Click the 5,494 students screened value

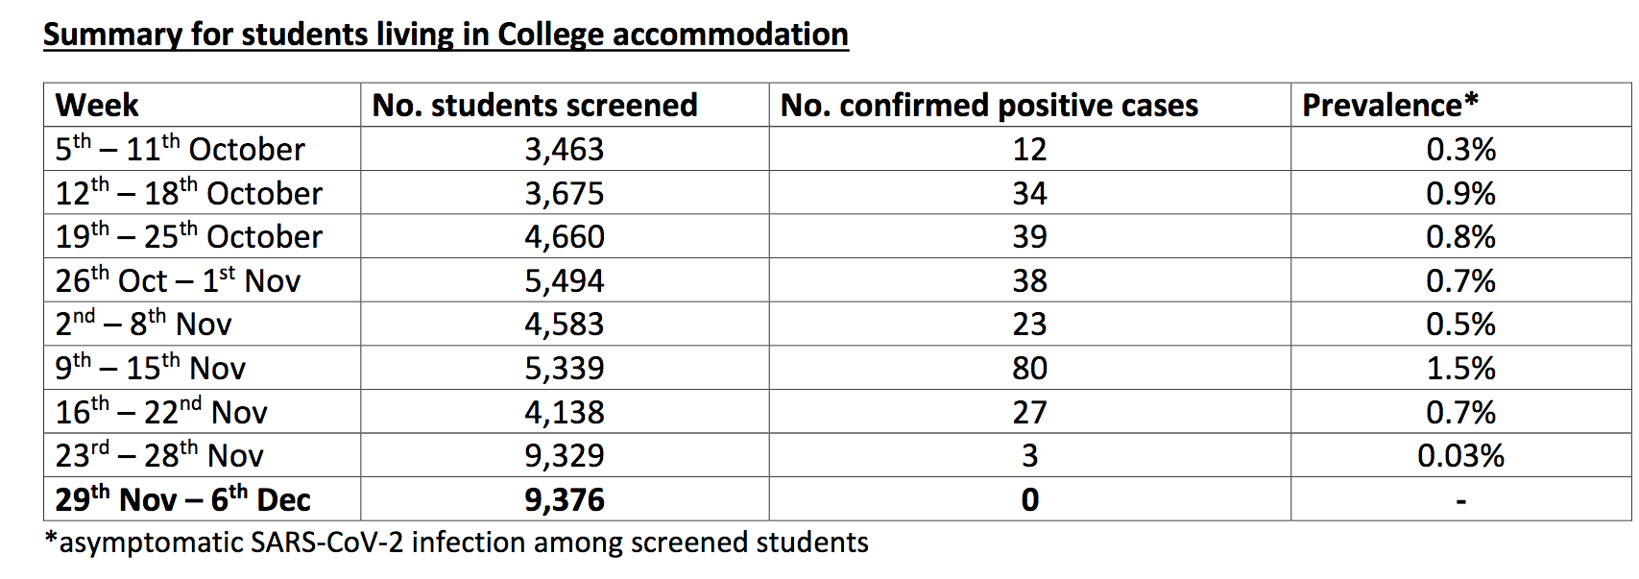565,280
